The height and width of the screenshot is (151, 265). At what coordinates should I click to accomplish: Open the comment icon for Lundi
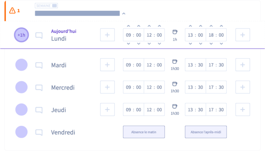39,35
